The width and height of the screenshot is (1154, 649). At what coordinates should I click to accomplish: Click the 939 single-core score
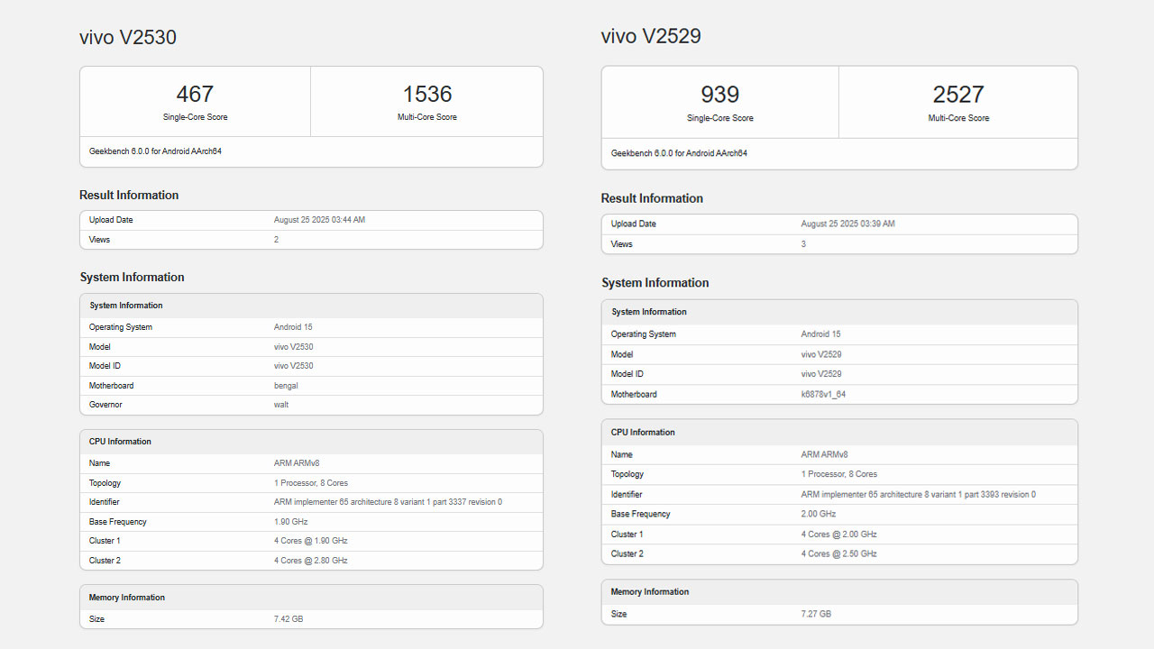point(719,95)
